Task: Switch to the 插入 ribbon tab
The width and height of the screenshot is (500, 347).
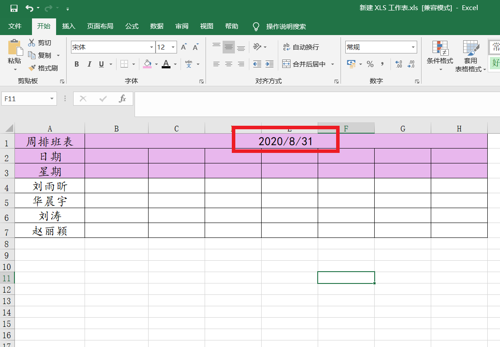Action: coord(68,26)
